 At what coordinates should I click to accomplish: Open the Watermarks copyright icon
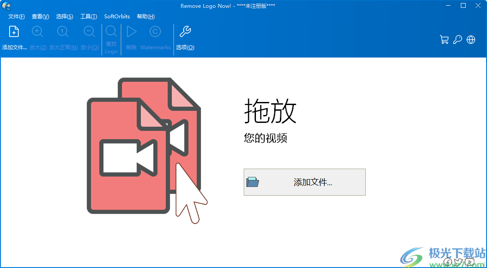point(155,31)
